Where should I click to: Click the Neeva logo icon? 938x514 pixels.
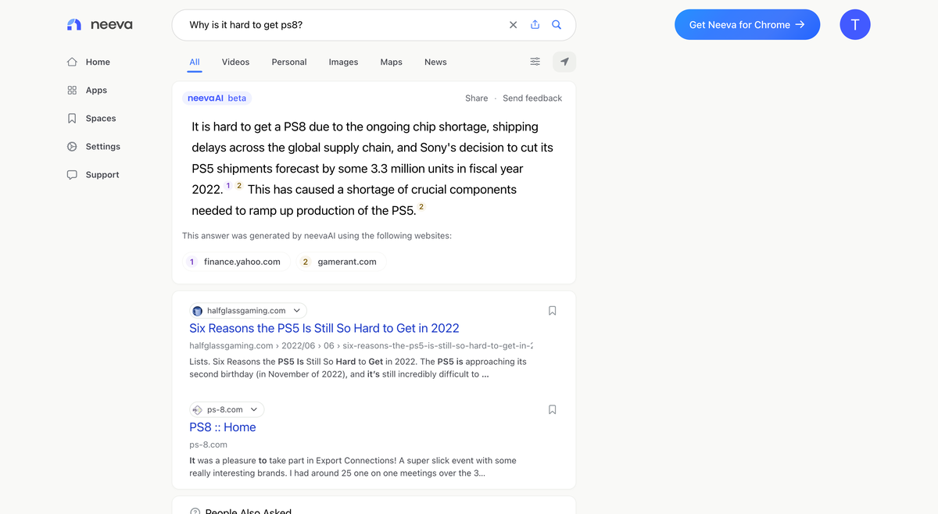click(73, 25)
